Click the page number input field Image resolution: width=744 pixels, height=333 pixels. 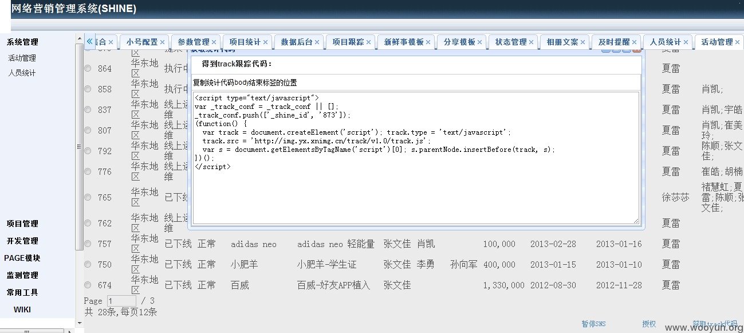point(121,300)
